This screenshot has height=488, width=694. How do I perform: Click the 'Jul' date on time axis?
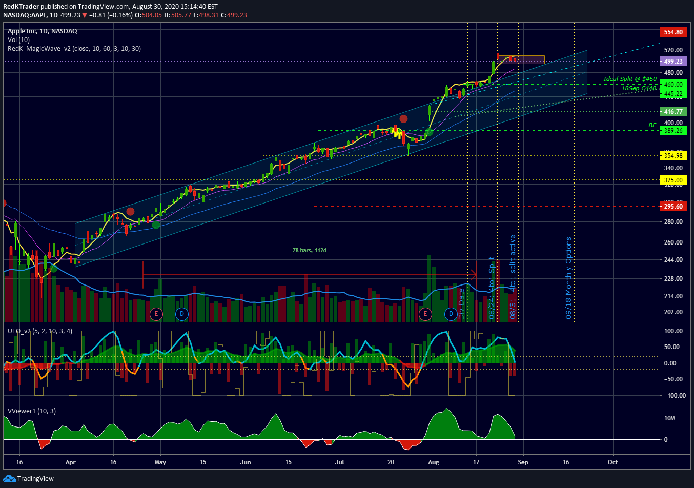(x=339, y=462)
